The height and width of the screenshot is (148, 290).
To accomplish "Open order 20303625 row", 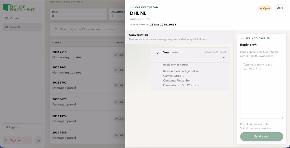I will pos(87,102).
